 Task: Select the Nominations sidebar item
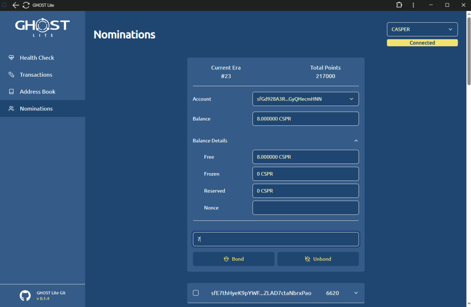coord(42,109)
